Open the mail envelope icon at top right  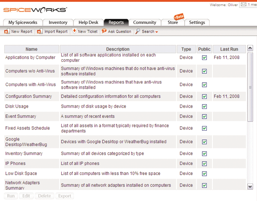(244, 5)
